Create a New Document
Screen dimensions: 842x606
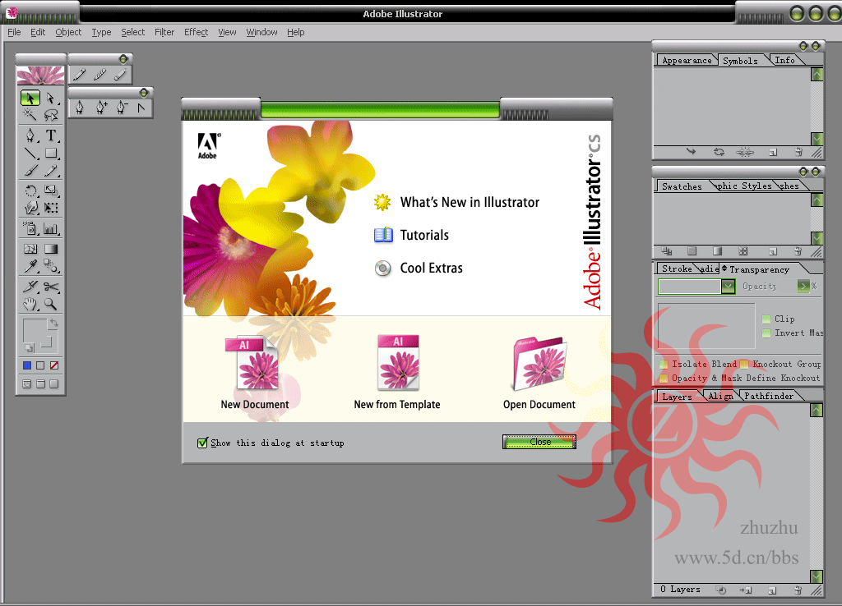255,374
